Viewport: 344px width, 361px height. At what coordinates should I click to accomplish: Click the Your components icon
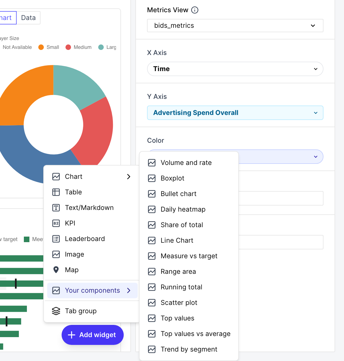[56, 290]
